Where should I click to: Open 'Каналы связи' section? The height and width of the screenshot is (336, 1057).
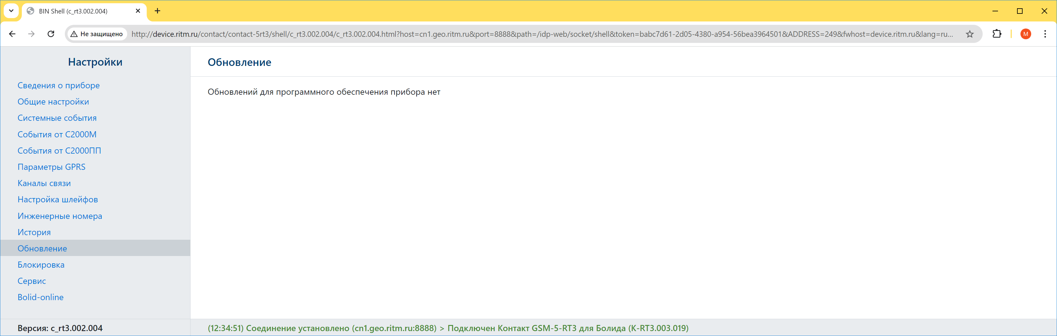pos(44,183)
